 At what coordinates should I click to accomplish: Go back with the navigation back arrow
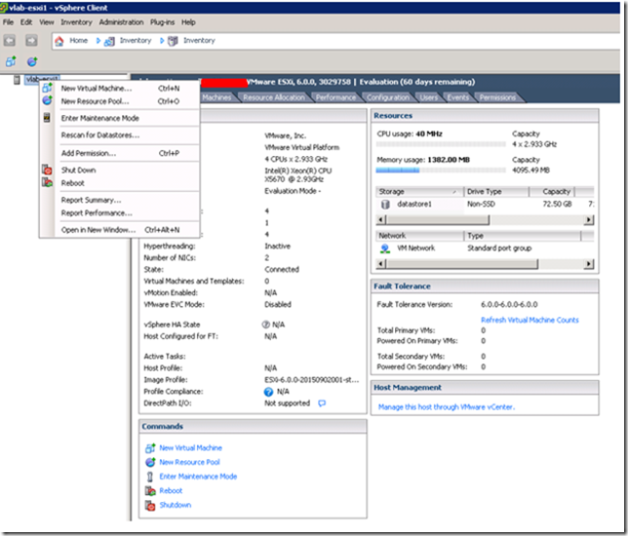coord(9,40)
